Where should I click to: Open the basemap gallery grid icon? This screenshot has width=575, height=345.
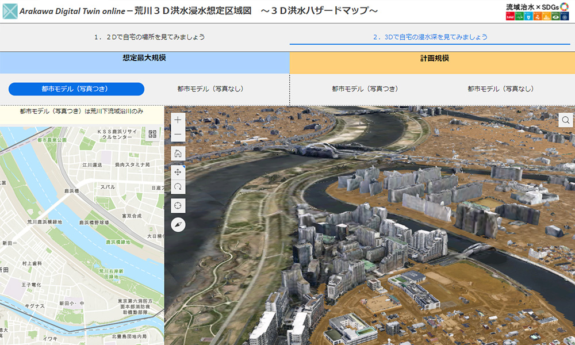tap(152, 134)
